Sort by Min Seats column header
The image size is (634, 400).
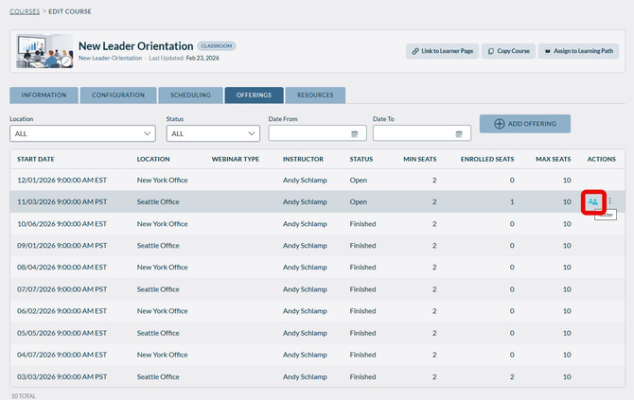click(420, 159)
